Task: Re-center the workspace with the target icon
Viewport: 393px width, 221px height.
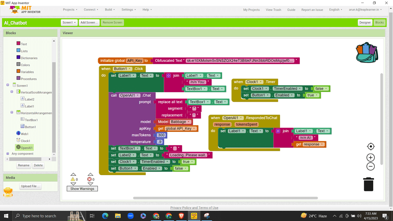Action: (371, 147)
